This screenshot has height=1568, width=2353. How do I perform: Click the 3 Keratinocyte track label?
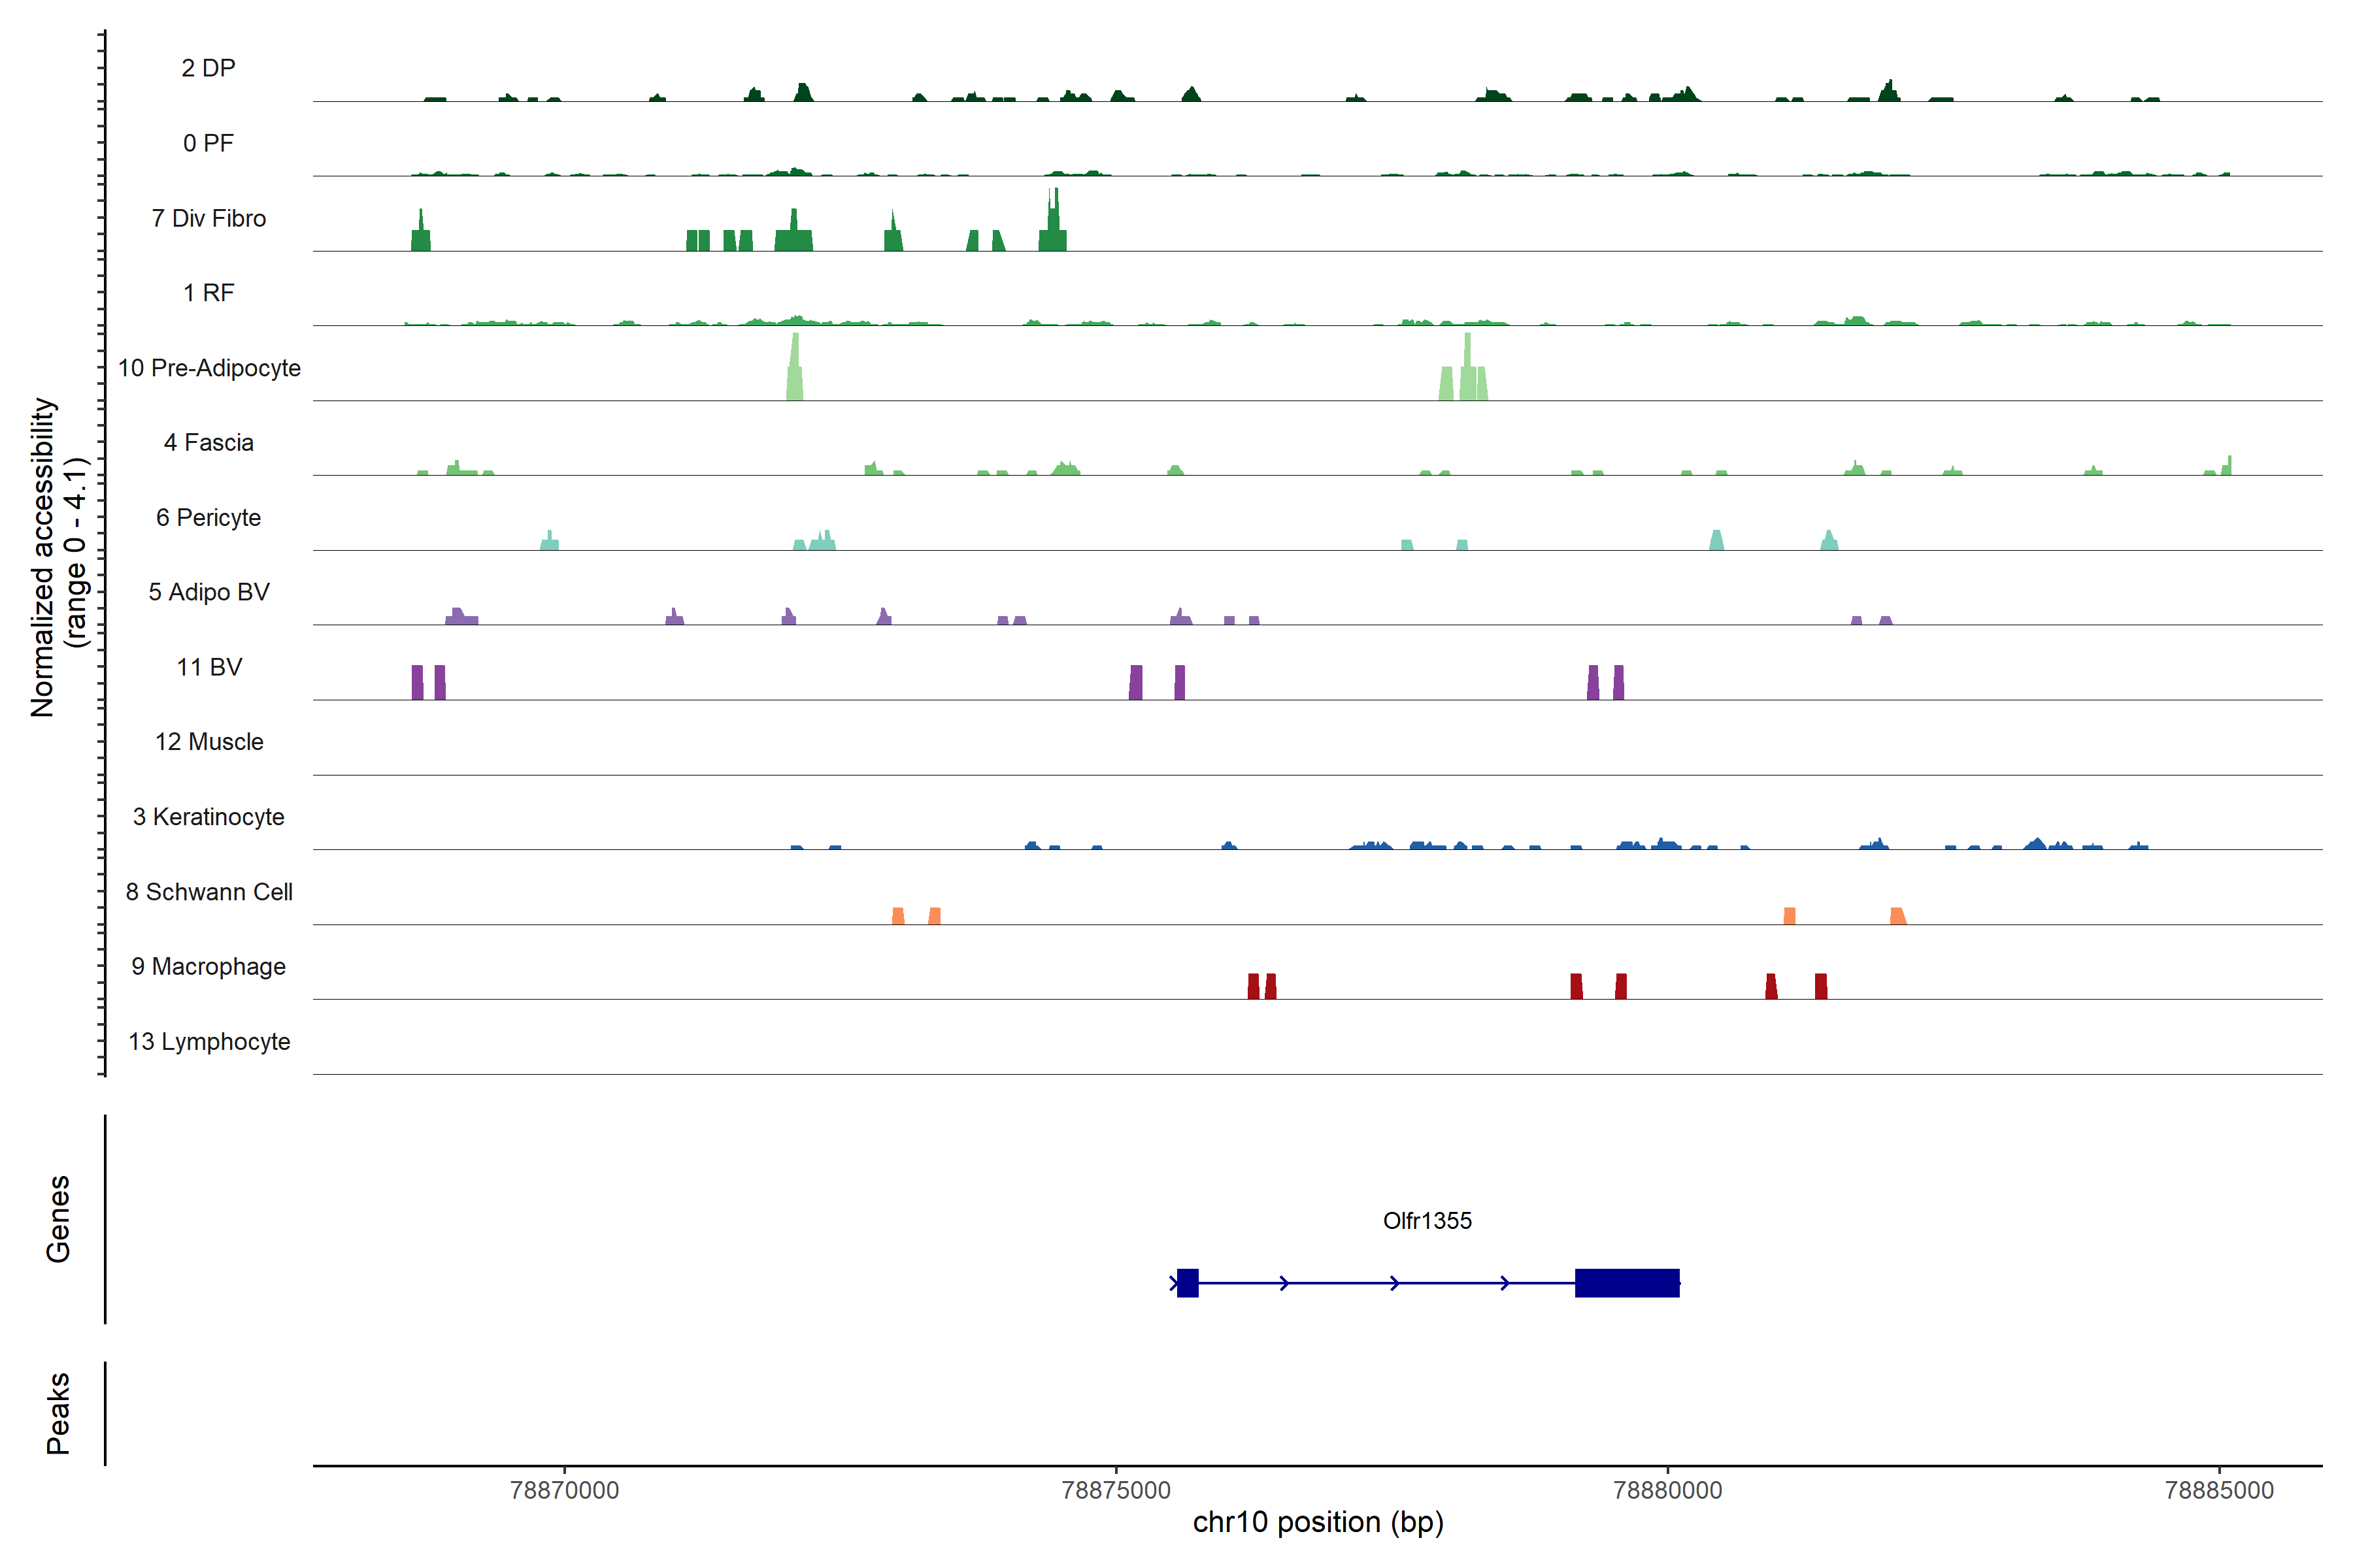pyautogui.click(x=208, y=817)
